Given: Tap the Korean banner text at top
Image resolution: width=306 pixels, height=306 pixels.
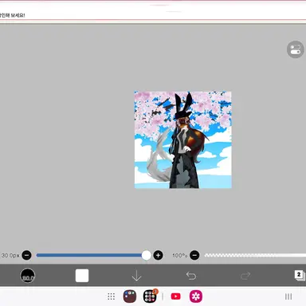Looking at the screenshot, I should point(13,15).
